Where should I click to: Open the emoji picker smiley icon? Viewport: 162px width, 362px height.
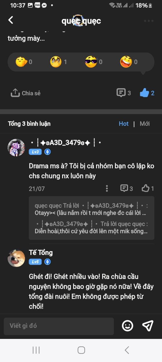coord(127,326)
